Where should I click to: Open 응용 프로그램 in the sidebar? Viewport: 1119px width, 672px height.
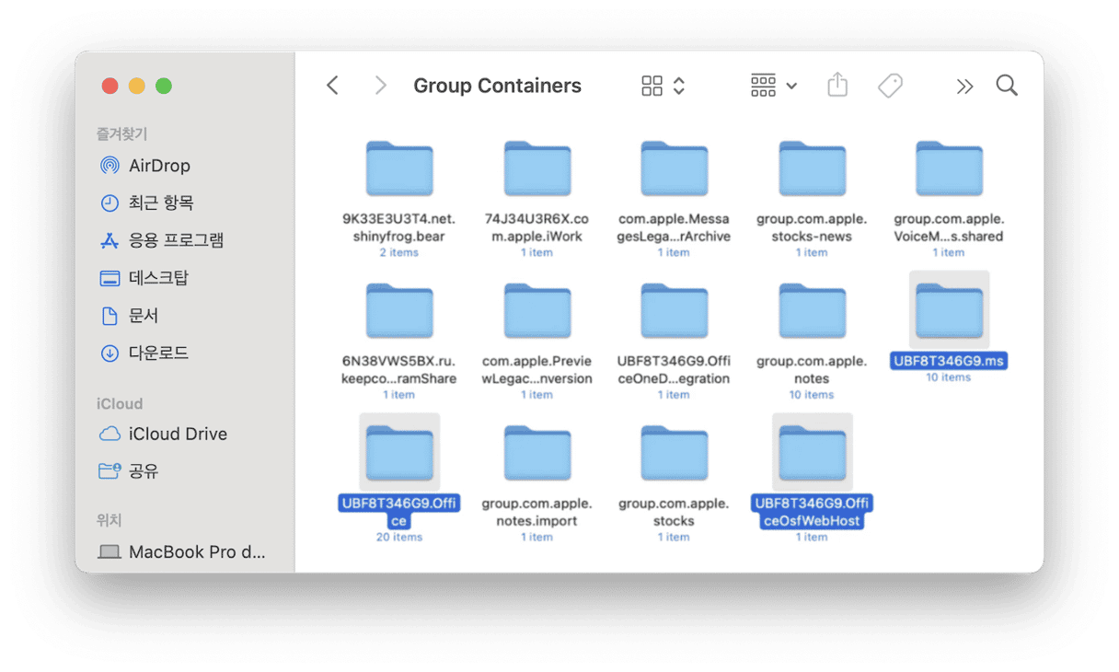[161, 240]
